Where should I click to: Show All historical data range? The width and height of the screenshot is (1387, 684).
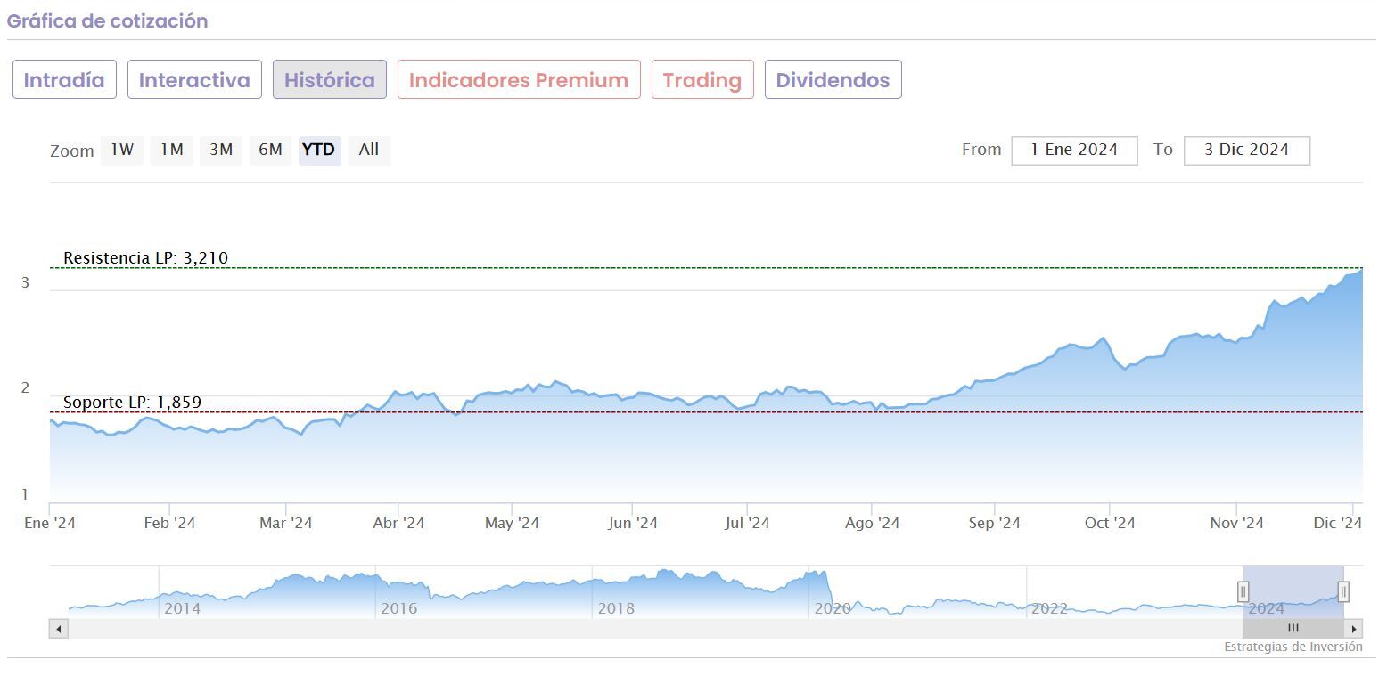[x=369, y=150]
